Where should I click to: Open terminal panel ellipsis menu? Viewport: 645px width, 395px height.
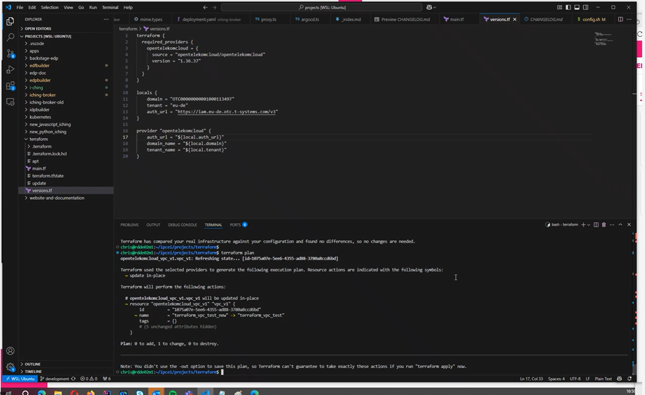[x=612, y=225]
